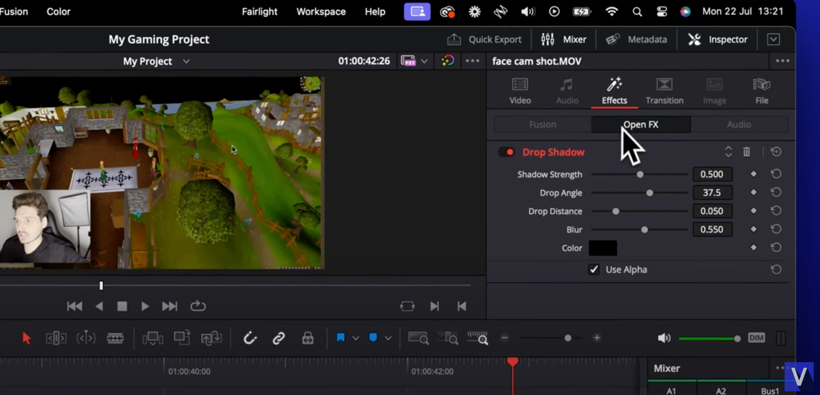Add keyframe for Drop Distance
The width and height of the screenshot is (820, 395).
754,211
